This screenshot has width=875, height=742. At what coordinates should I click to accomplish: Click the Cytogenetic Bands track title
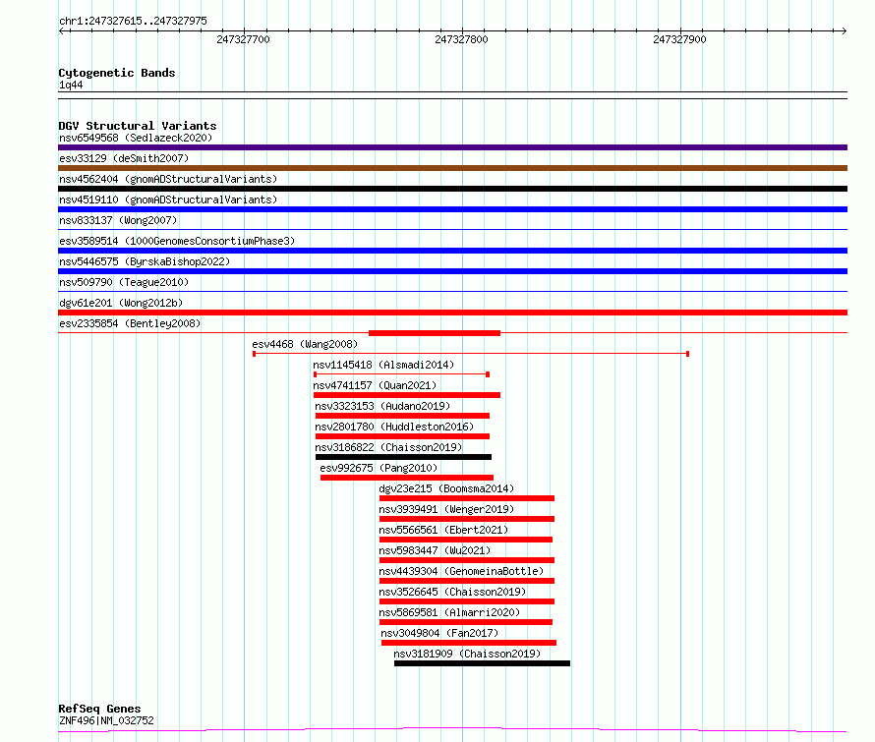117,73
